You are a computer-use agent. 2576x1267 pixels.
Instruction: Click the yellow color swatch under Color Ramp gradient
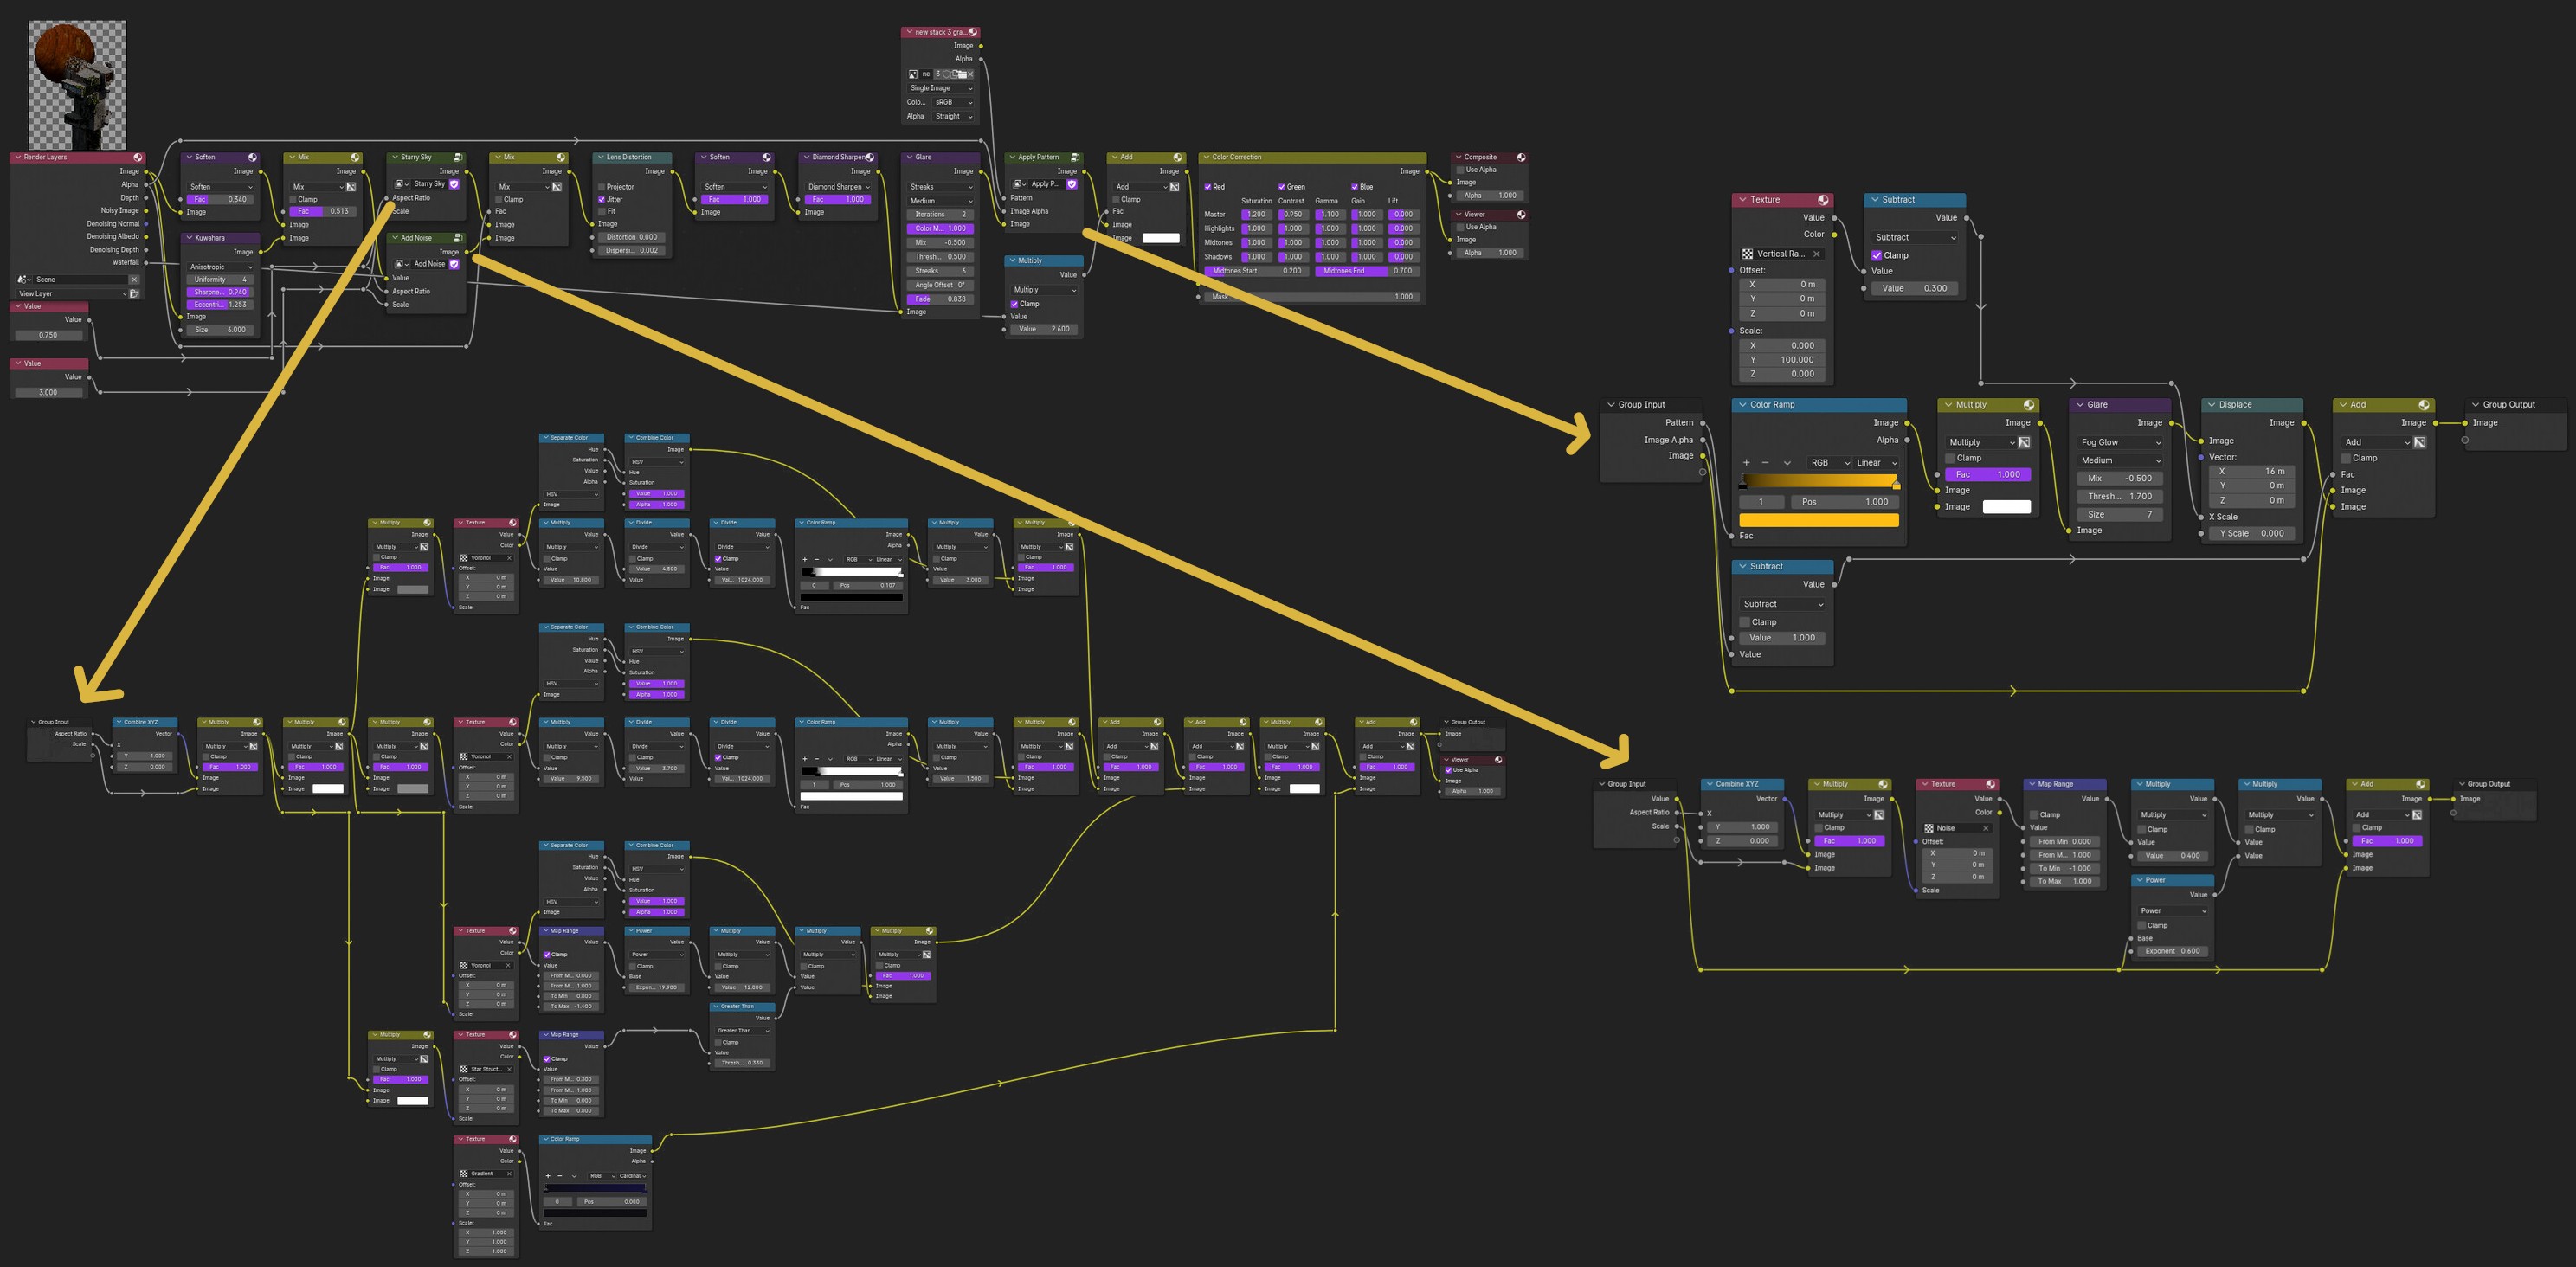[x=1818, y=520]
